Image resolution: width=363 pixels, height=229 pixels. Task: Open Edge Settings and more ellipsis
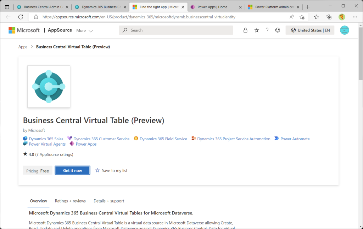pyautogui.click(x=355, y=17)
